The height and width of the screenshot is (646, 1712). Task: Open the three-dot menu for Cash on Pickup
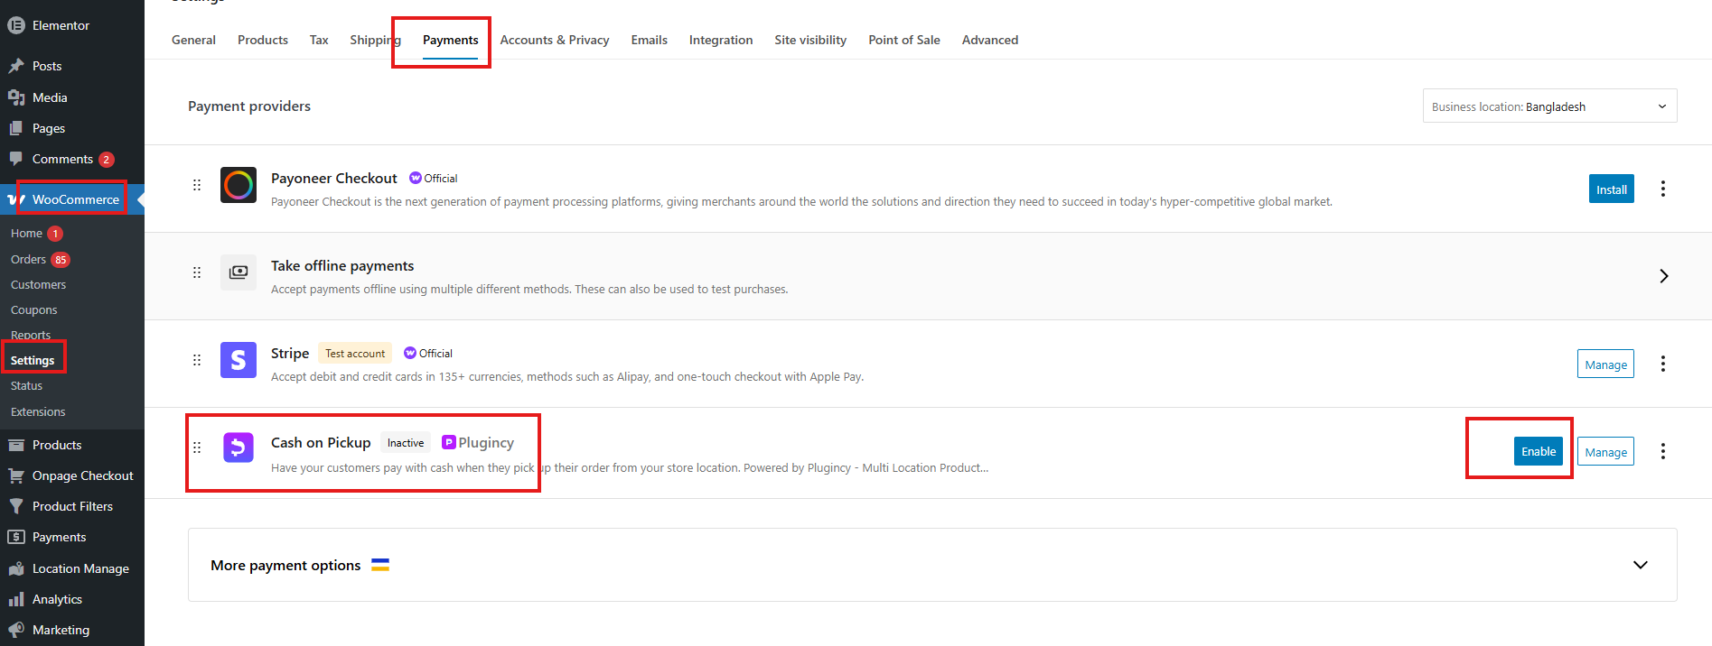coord(1662,451)
